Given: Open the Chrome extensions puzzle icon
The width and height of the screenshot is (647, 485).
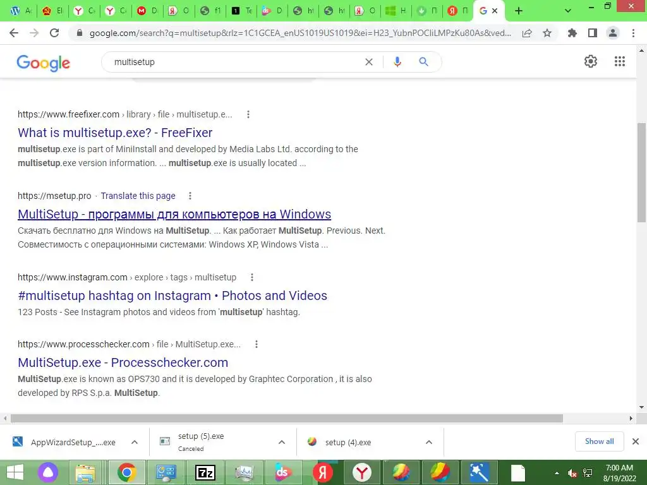Looking at the screenshot, I should [572, 33].
